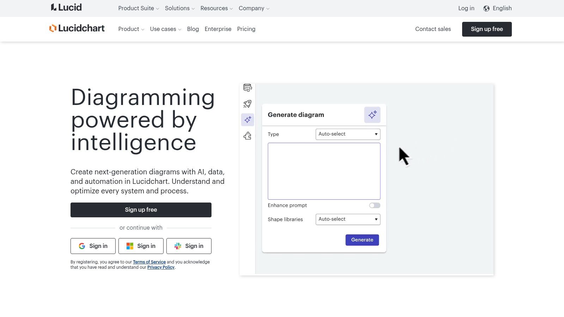Image resolution: width=564 pixels, height=317 pixels.
Task: Sign in with Slack
Action: 189,246
